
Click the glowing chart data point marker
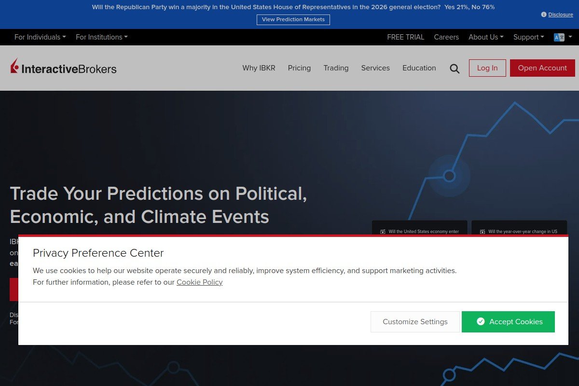pyautogui.click(x=449, y=176)
